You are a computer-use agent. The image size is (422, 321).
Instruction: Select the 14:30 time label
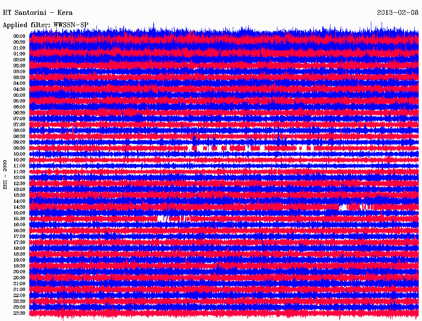(x=19, y=207)
